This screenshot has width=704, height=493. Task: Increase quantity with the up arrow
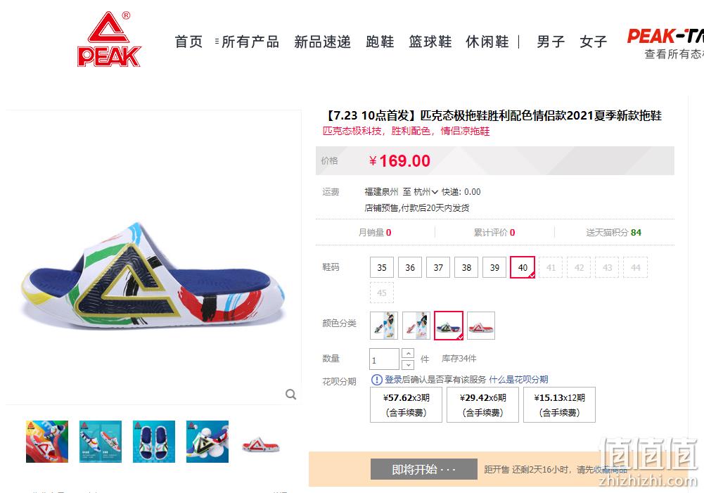pyautogui.click(x=408, y=353)
